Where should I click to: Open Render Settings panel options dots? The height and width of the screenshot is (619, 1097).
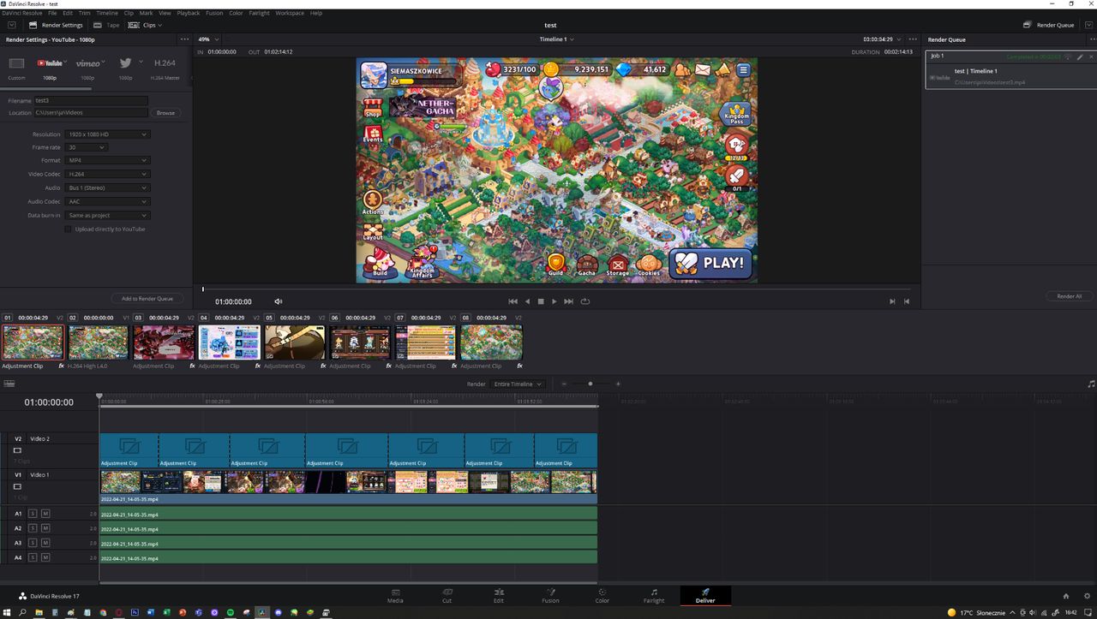click(184, 39)
